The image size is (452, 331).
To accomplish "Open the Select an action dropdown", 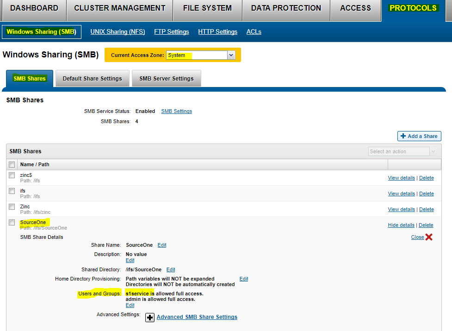I will pyautogui.click(x=402, y=151).
